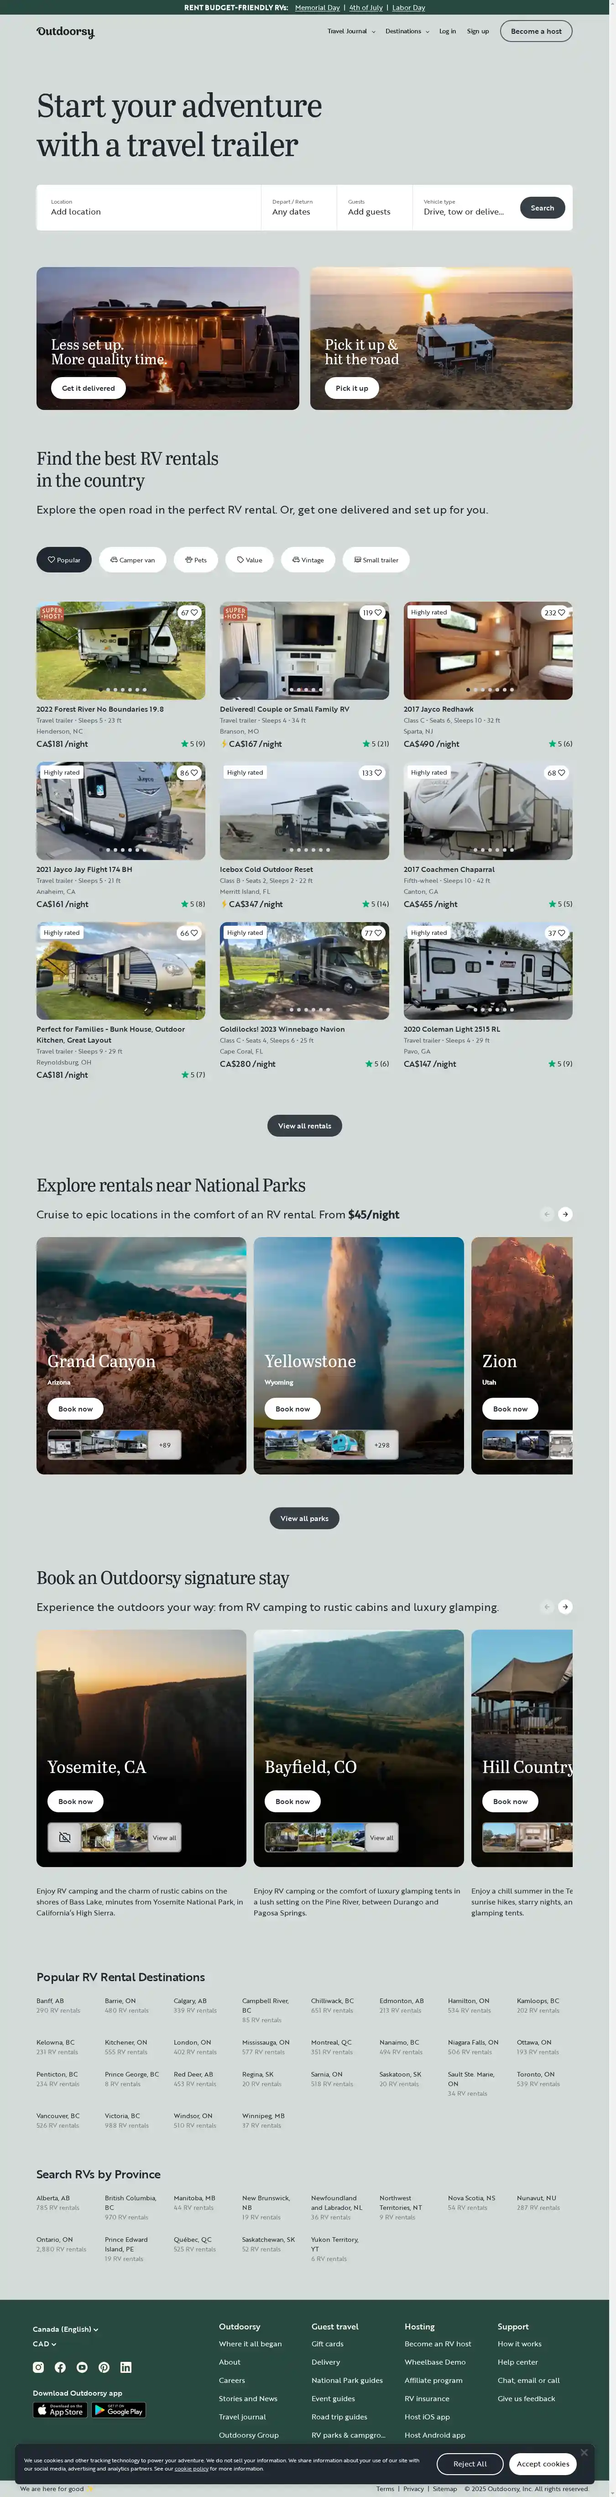The height and width of the screenshot is (2497, 616).
Task: Favorite the 2022 Forest River heart icon
Action: tap(194, 613)
